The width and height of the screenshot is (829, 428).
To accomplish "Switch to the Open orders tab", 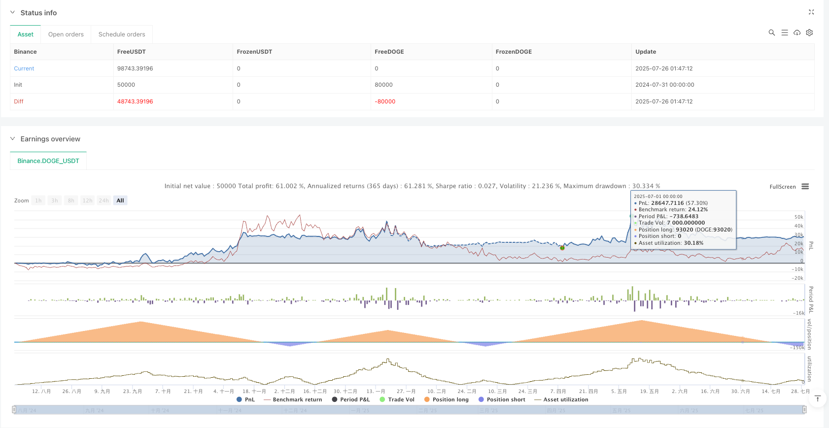I will pyautogui.click(x=66, y=34).
